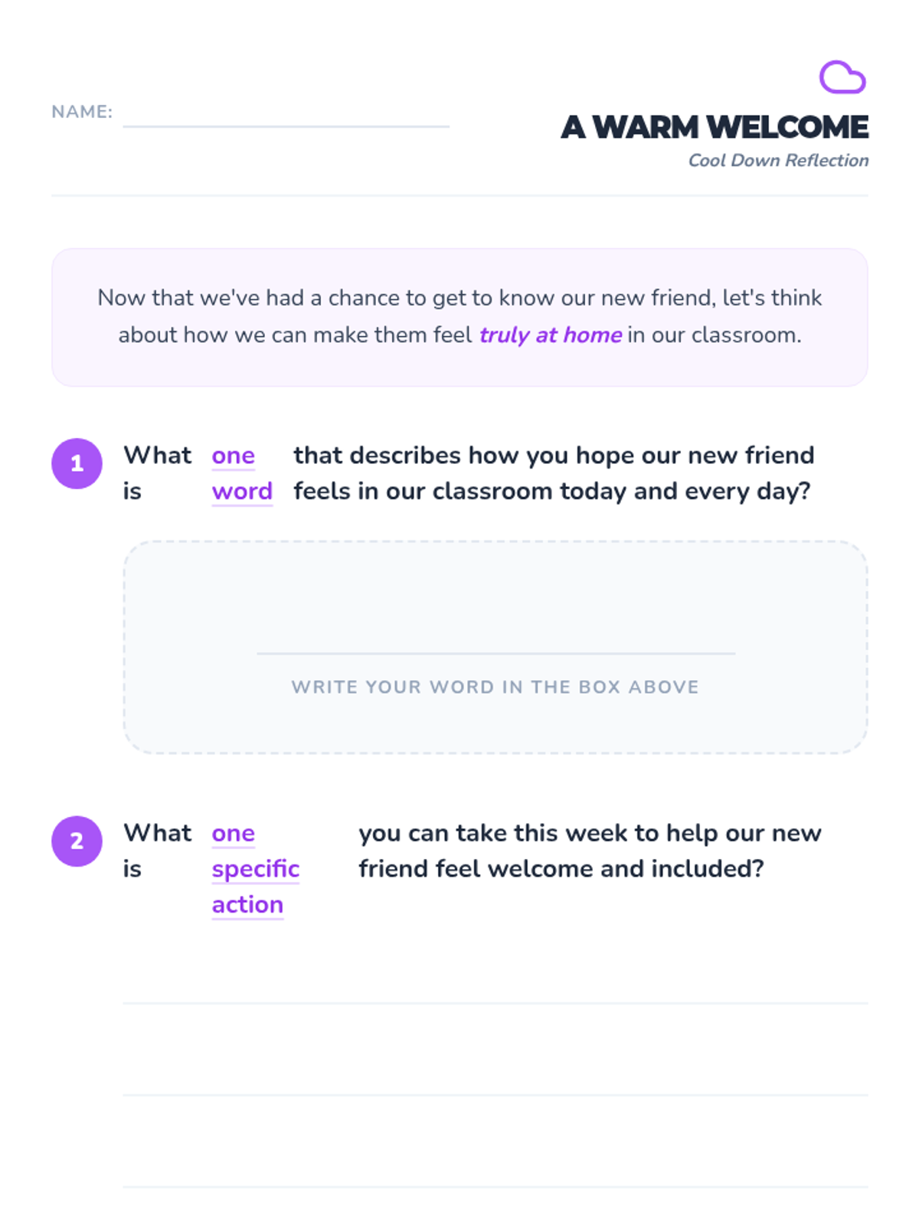
Task: Click the underlined 'word' in question 1
Action: pos(242,492)
